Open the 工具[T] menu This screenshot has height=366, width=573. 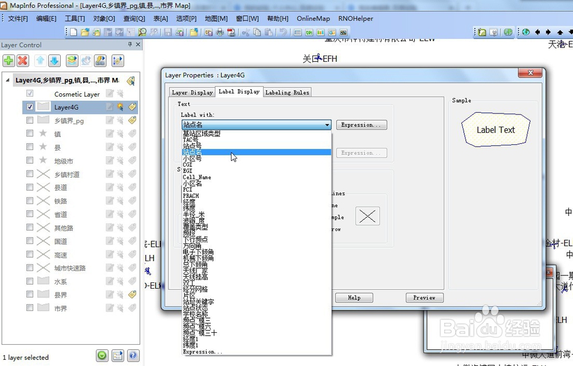pos(75,19)
